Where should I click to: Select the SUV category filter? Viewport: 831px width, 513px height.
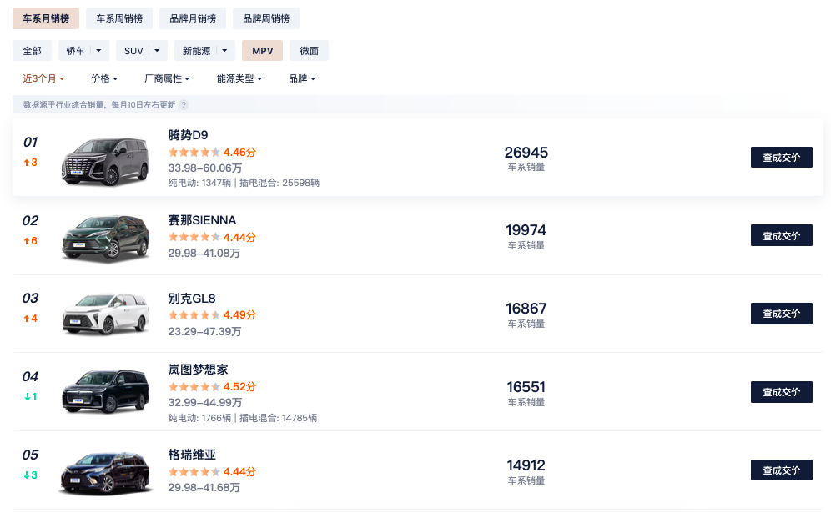click(133, 51)
